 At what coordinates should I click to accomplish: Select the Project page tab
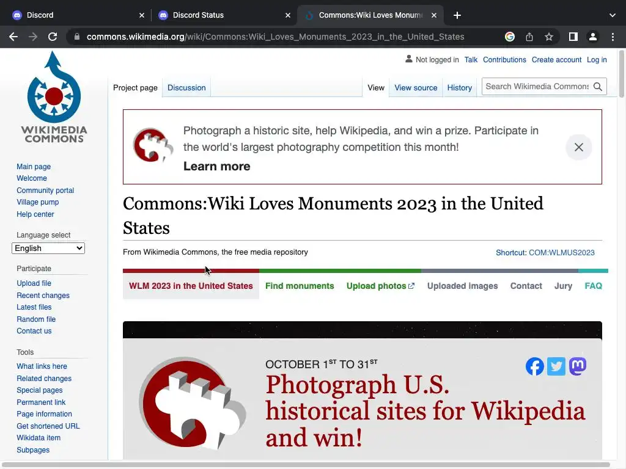click(135, 88)
